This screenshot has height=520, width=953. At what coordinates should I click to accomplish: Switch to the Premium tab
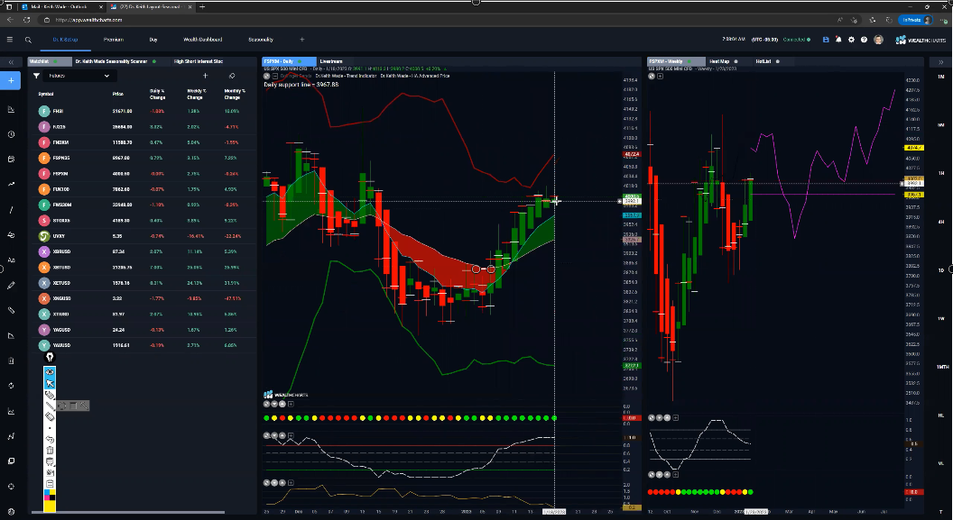click(113, 40)
